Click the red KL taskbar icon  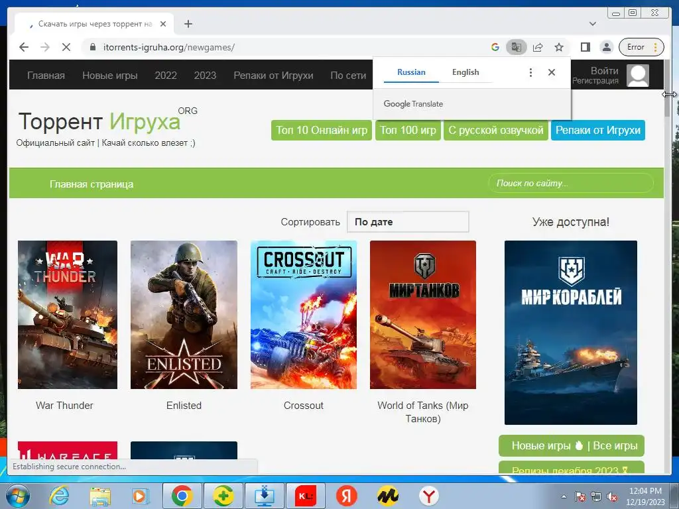point(306,496)
